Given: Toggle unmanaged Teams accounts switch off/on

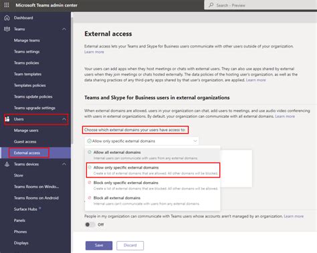Looking at the screenshot, I should (x=90, y=224).
